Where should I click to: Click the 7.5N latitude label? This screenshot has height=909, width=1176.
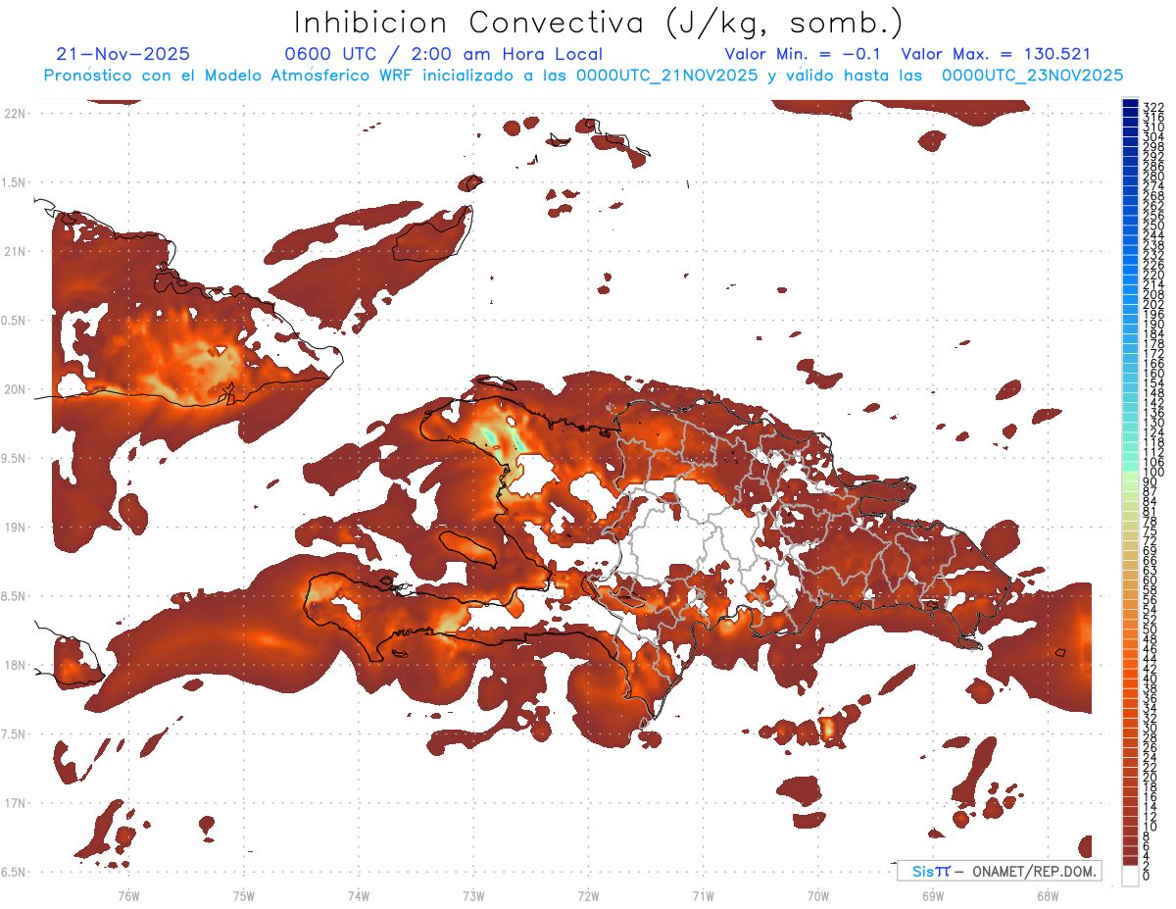coord(15,733)
